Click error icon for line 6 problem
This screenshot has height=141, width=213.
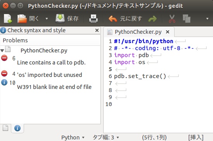(4, 58)
